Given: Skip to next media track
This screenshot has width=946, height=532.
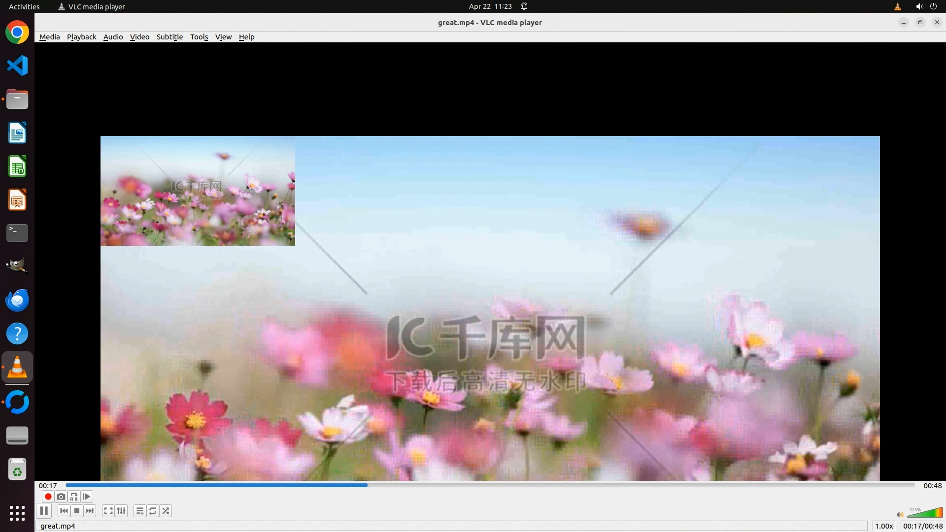Looking at the screenshot, I should (90, 511).
